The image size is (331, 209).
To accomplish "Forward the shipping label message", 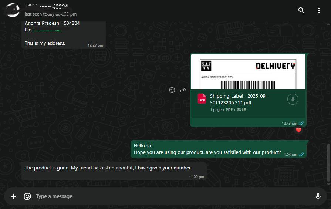I will (x=183, y=90).
